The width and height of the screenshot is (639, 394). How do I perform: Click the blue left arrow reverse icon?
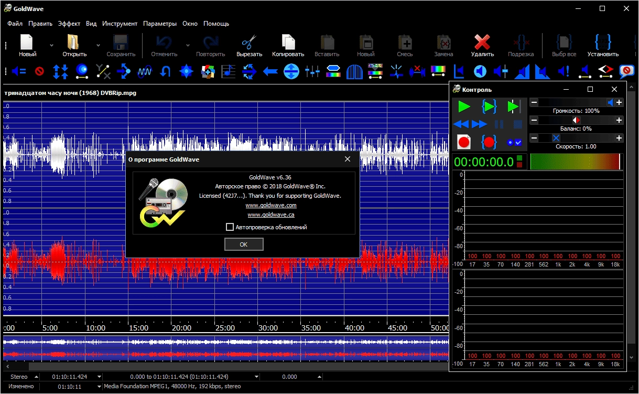(270, 71)
